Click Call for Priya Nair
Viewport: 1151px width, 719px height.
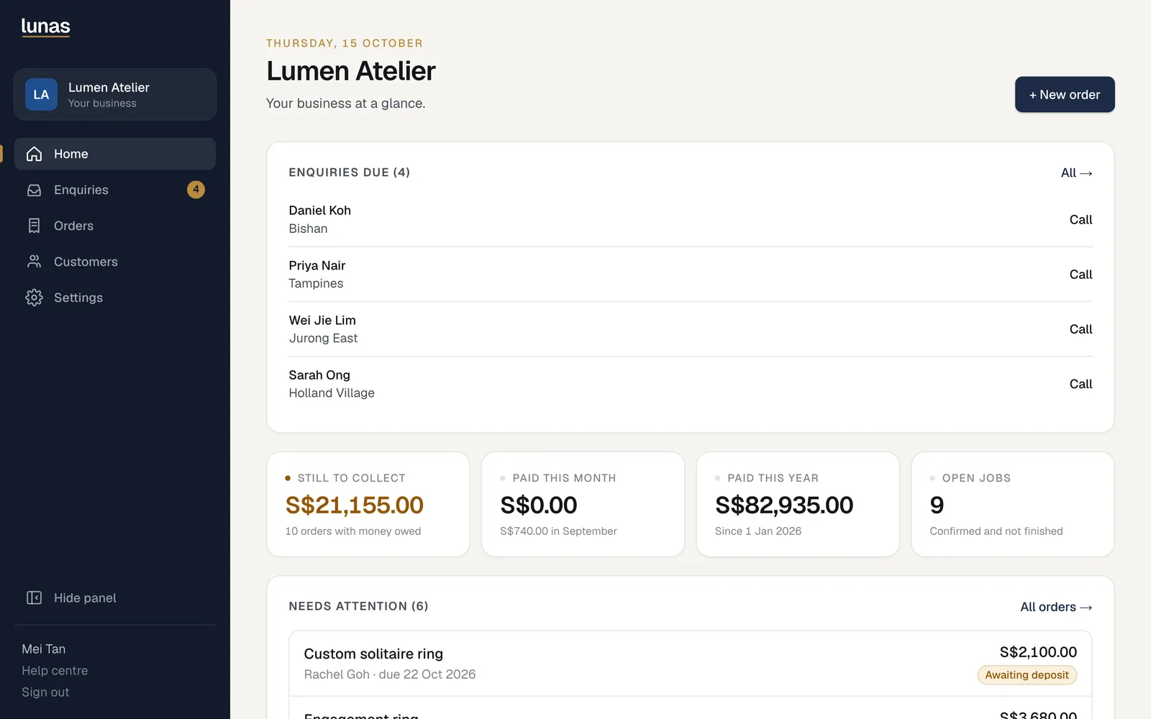pos(1081,275)
